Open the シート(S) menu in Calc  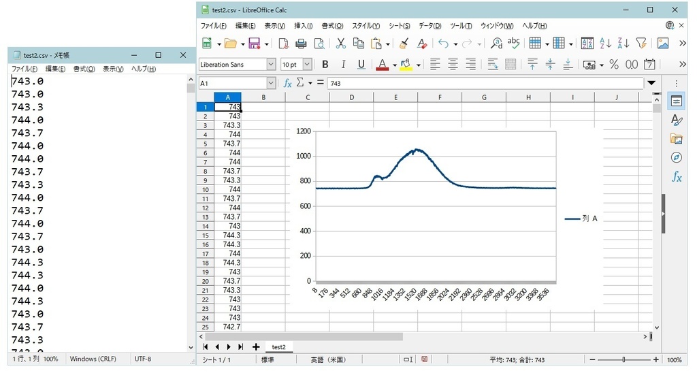[x=399, y=26]
